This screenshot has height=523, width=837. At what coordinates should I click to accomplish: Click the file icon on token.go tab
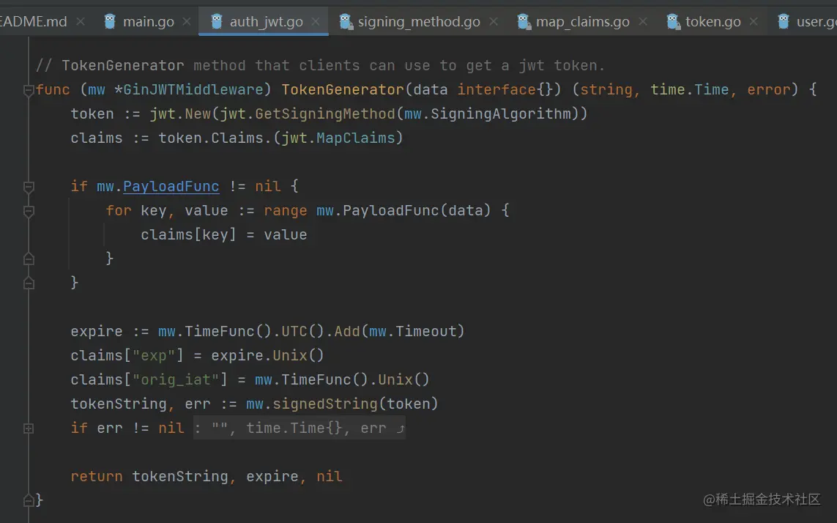(673, 21)
